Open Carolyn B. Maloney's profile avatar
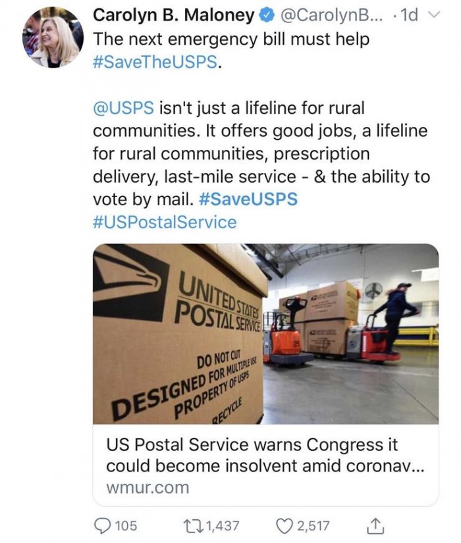Image resolution: width=461 pixels, height=543 pixels. tap(50, 37)
